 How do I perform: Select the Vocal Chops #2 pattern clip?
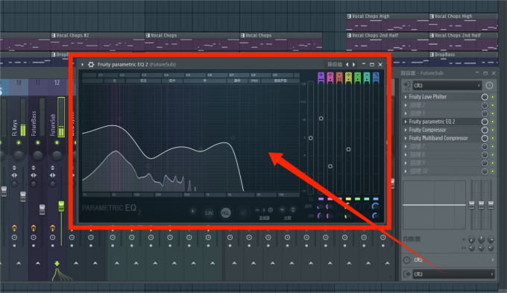(x=98, y=42)
